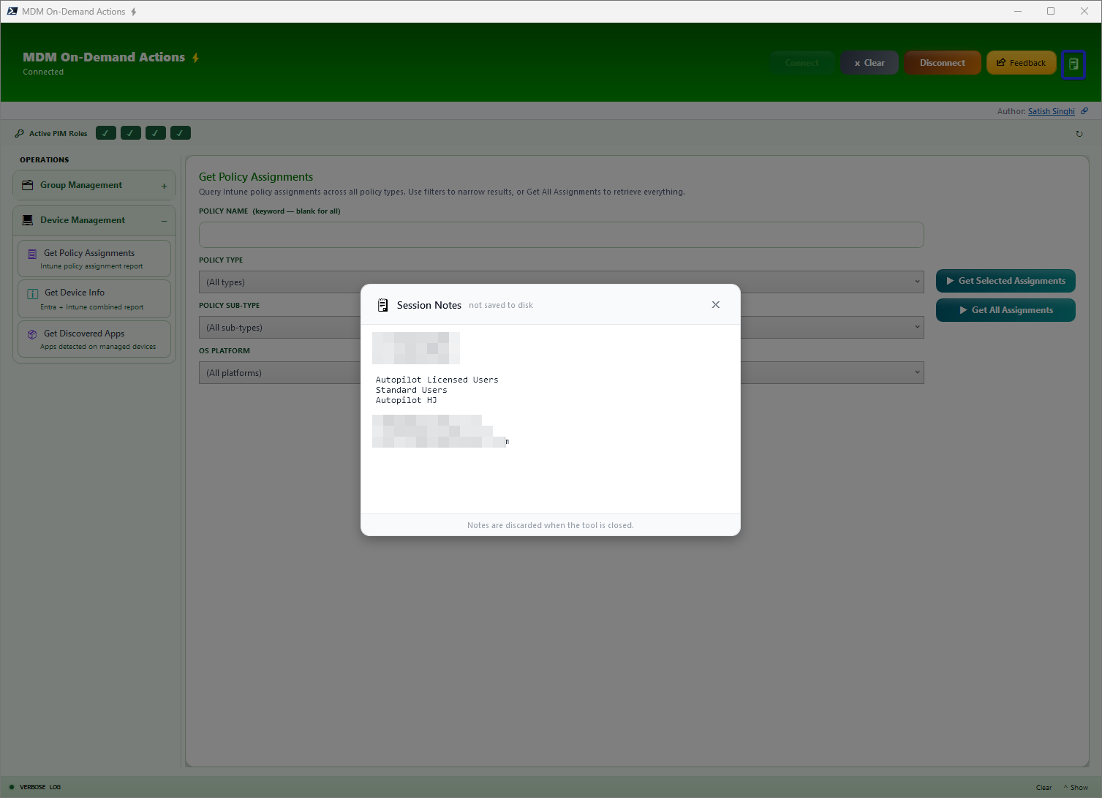Image resolution: width=1102 pixels, height=798 pixels.
Task: Open the Policy Type dropdown
Action: tap(917, 282)
